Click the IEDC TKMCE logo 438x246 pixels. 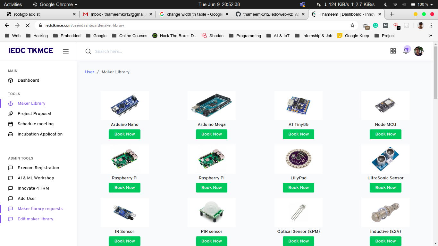[31, 51]
